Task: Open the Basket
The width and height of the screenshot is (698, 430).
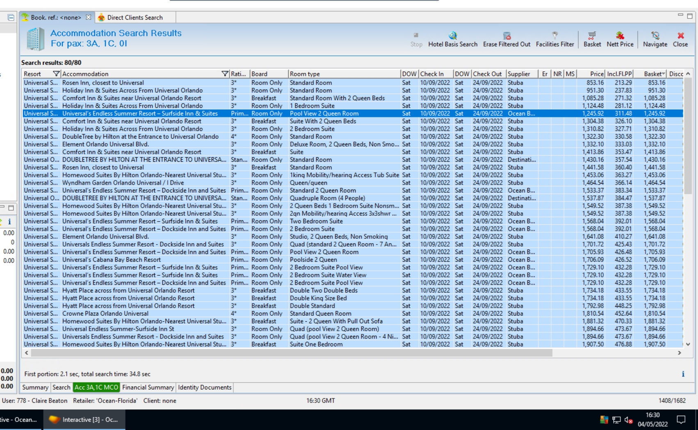Action: 592,39
